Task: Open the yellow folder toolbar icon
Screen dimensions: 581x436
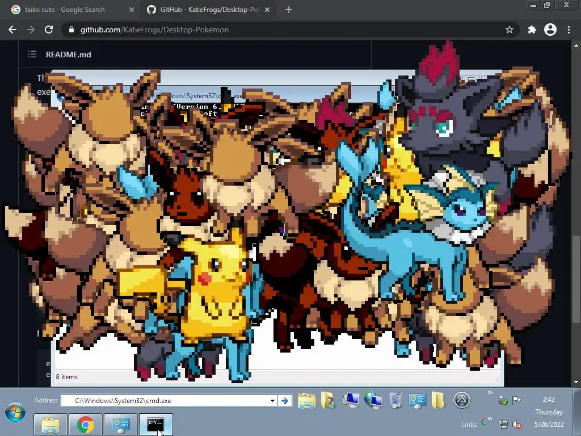Action: click(x=438, y=400)
